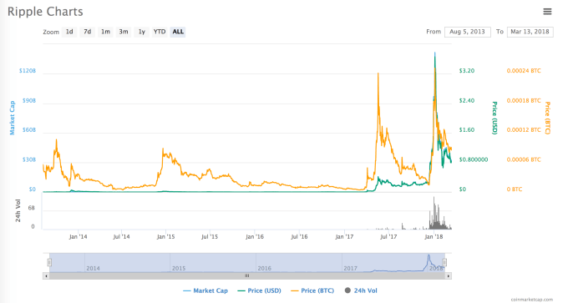Click the Jul '16 x-axis label
Viewport: 568px width, 303px height.
[x=299, y=237]
